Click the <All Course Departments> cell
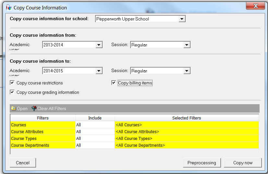Image resolution: width=268 pixels, height=174 pixels. click(187, 145)
